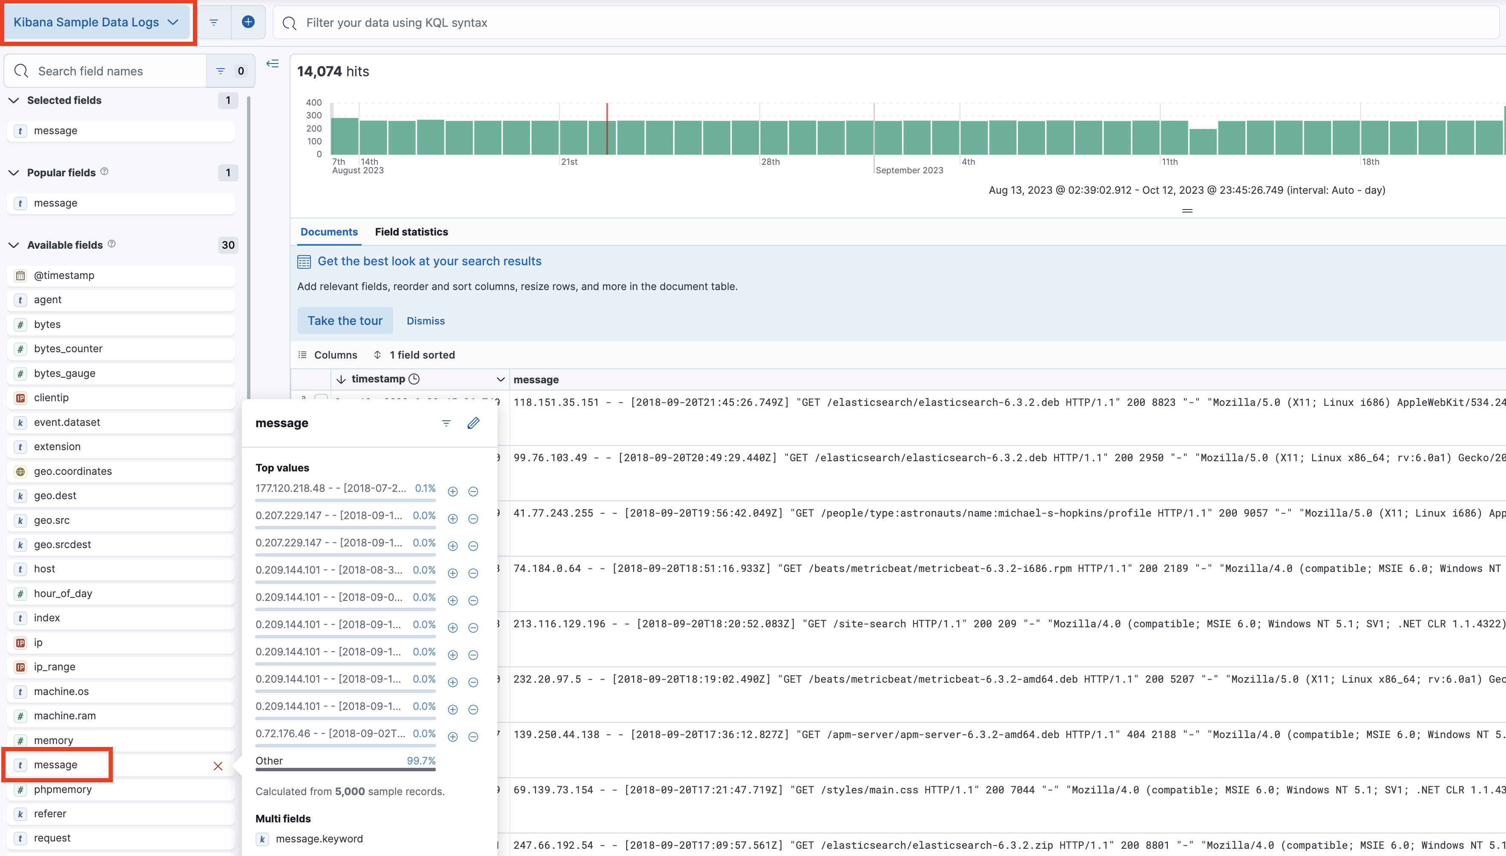The height and width of the screenshot is (856, 1506).
Task: Remove message field with red X
Action: pyautogui.click(x=218, y=766)
